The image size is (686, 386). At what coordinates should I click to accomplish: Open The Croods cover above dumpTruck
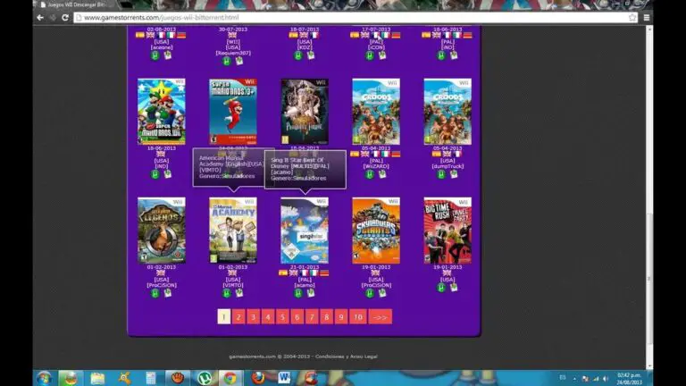pyautogui.click(x=448, y=112)
